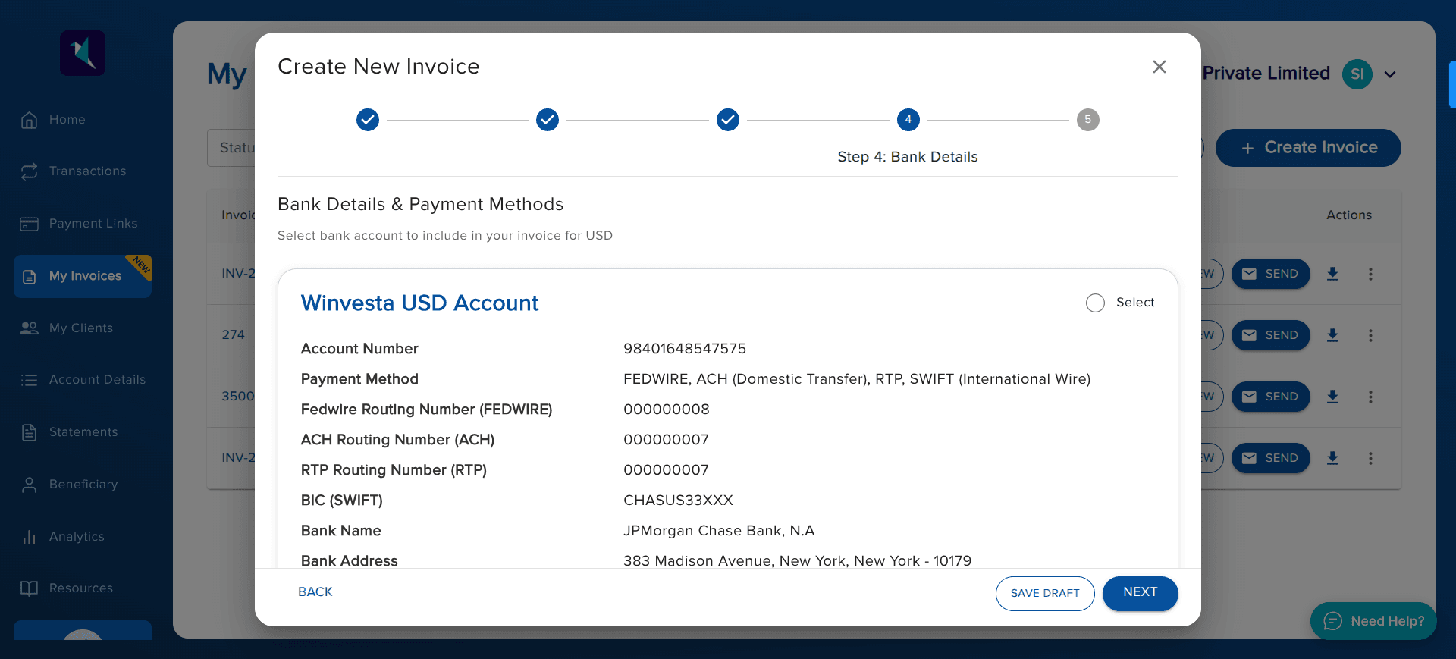Select the Winvesta USD Account radio button
This screenshot has height=659, width=1456.
1095,303
